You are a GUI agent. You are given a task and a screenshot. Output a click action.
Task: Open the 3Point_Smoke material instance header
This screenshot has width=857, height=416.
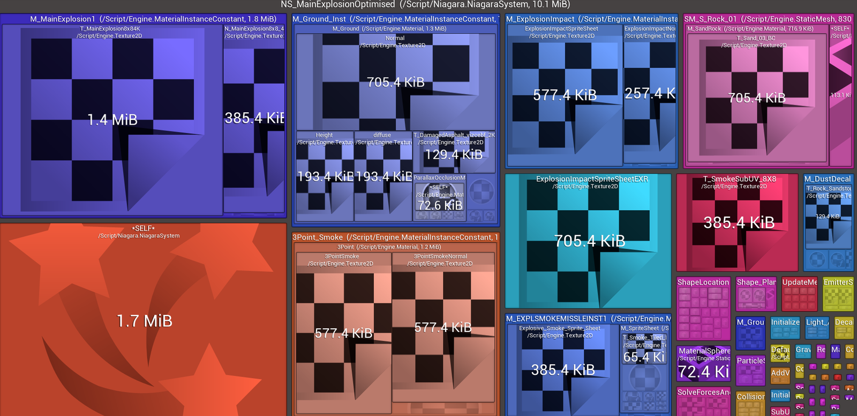pyautogui.click(x=395, y=237)
